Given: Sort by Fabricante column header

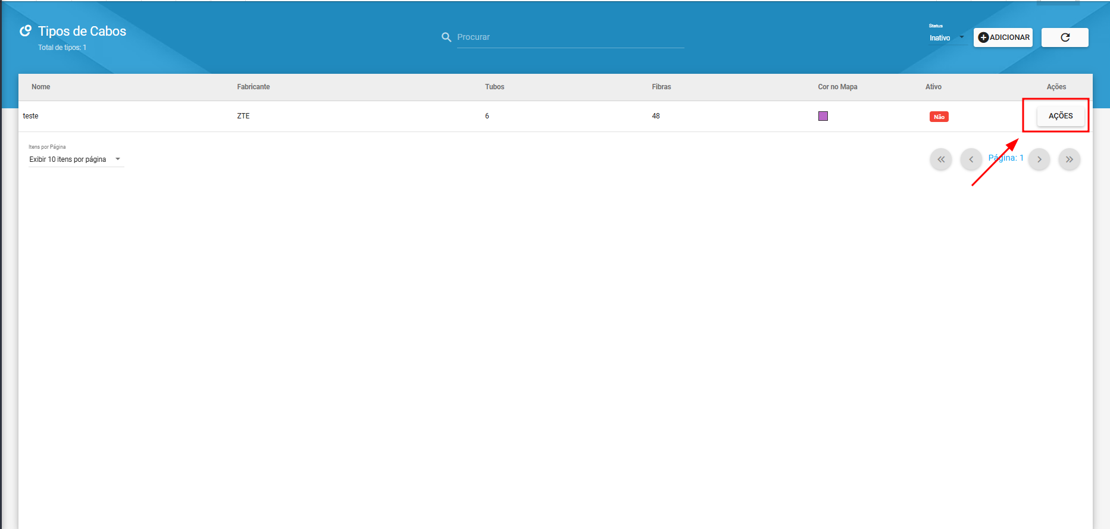Looking at the screenshot, I should click(253, 87).
